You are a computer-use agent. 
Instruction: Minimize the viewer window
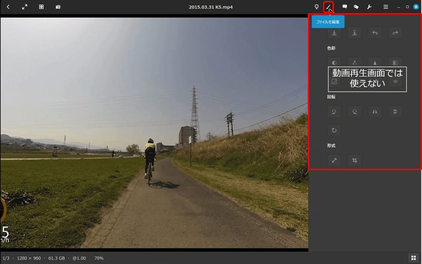coord(399,7)
